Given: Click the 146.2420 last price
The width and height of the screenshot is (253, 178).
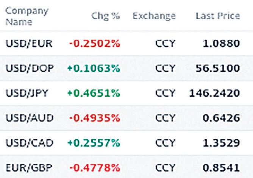Looking at the screenshot, I should pyautogui.click(x=214, y=94).
